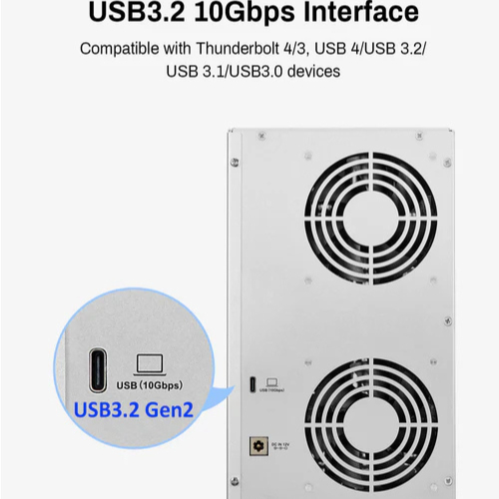Click the bottom-left screw of the enclosure
The image size is (499, 499).
(x=235, y=481)
